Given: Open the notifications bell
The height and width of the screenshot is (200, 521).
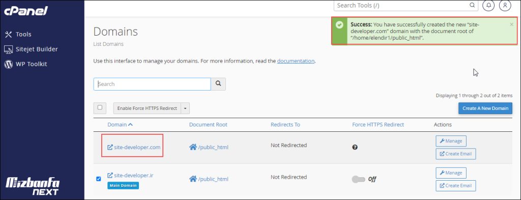Looking at the screenshot, I should [488, 5].
